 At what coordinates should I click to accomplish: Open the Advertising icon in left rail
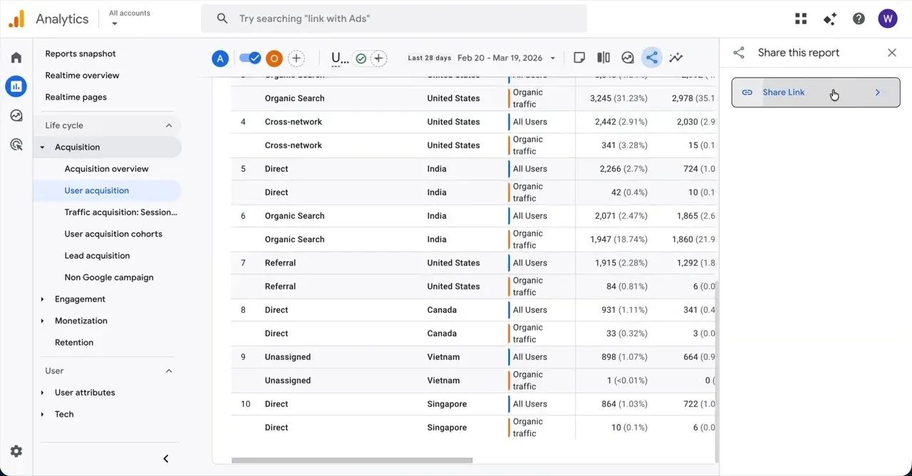16,145
